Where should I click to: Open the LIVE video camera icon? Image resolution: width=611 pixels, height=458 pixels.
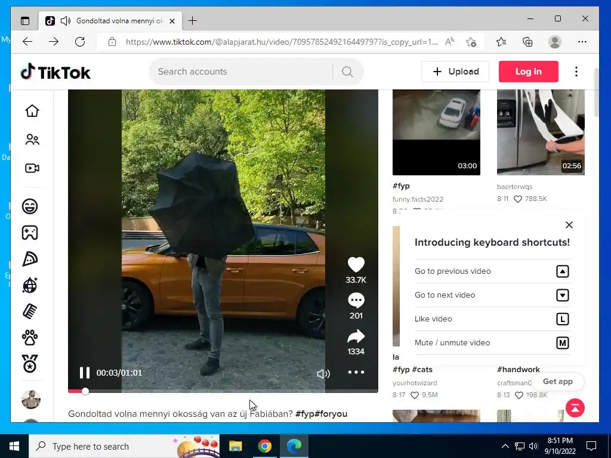click(x=32, y=168)
